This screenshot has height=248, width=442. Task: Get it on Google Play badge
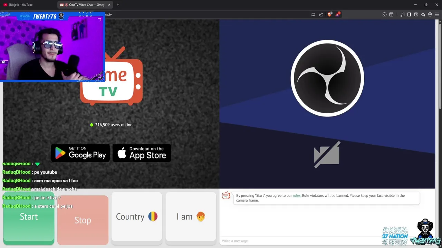(80, 153)
